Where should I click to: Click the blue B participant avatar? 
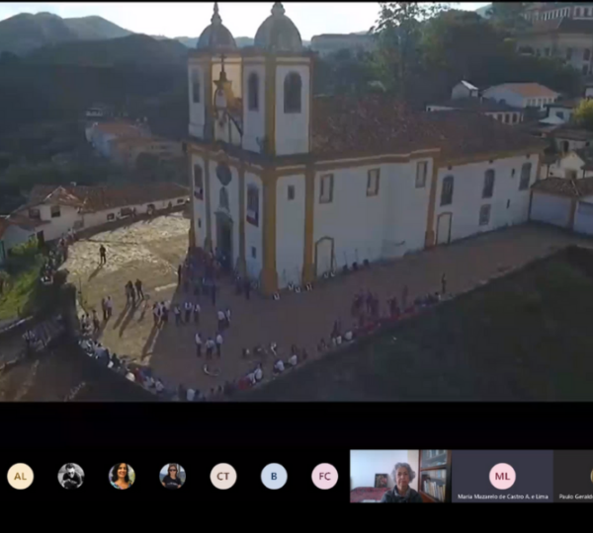point(274,476)
